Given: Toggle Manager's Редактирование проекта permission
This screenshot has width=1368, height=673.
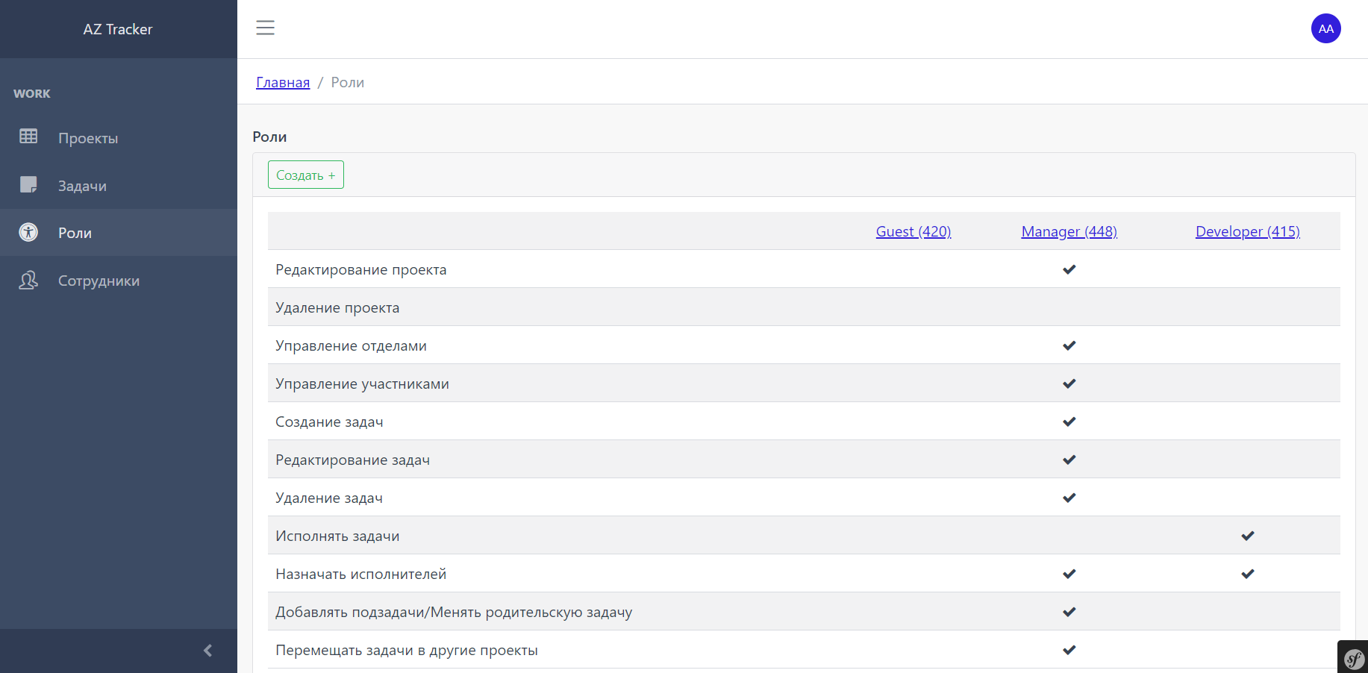Looking at the screenshot, I should (1069, 269).
